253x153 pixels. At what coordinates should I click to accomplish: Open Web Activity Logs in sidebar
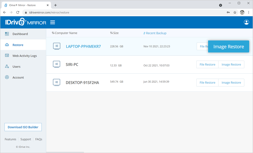24,56
